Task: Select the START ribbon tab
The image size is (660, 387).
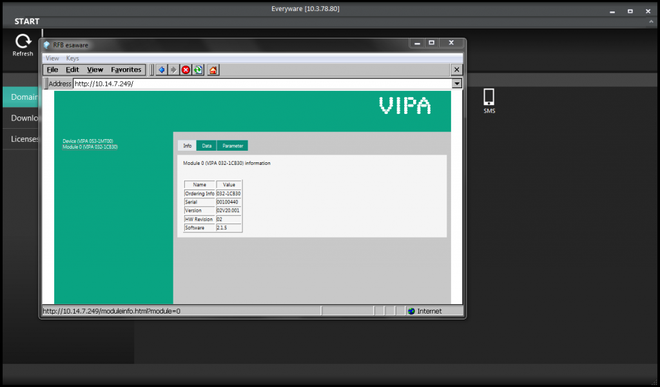Action: pos(27,21)
